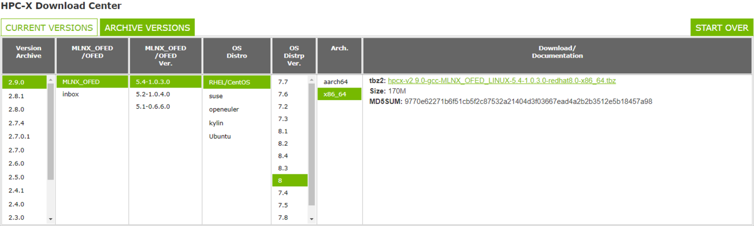
Task: Pick MLNX_OFED version 5.1-0.6.6.0
Action: pyautogui.click(x=152, y=106)
